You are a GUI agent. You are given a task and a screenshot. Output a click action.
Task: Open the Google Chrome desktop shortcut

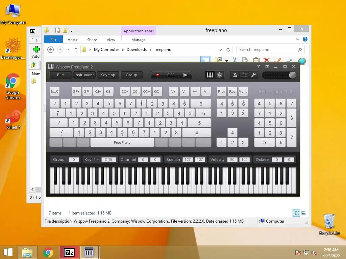[x=13, y=86]
